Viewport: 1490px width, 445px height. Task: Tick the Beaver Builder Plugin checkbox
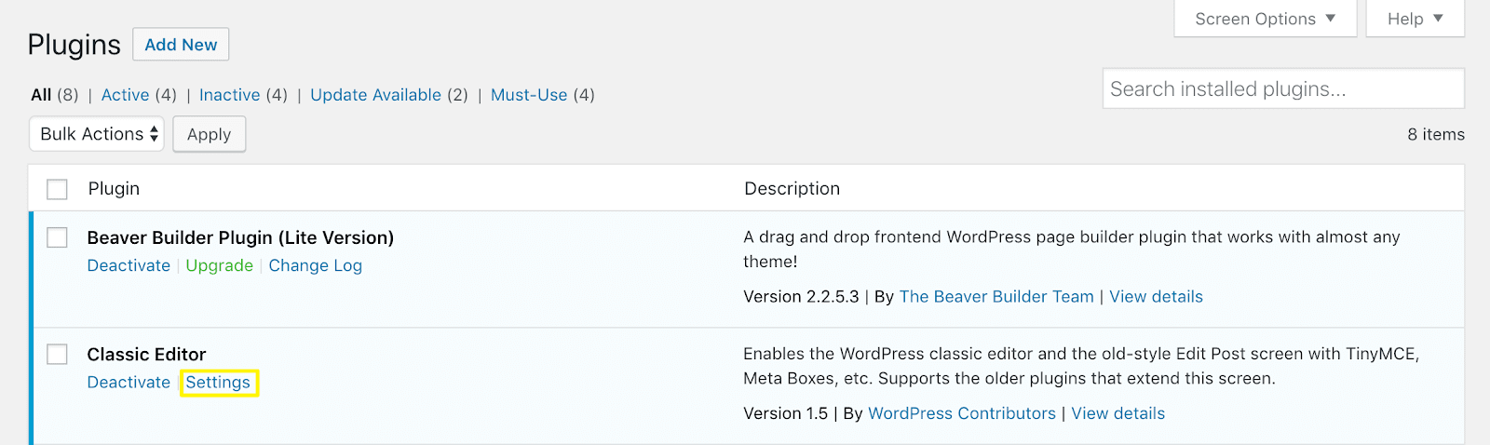[58, 237]
